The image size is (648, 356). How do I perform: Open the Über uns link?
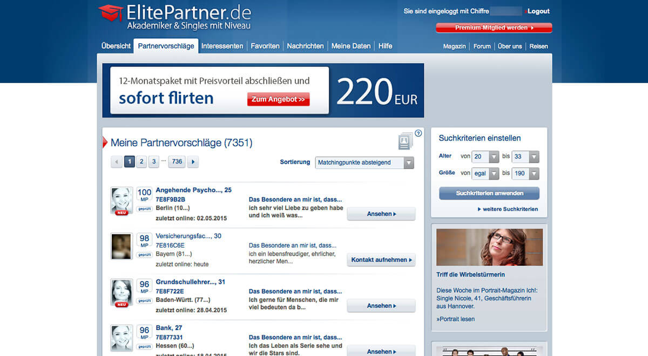510,46
